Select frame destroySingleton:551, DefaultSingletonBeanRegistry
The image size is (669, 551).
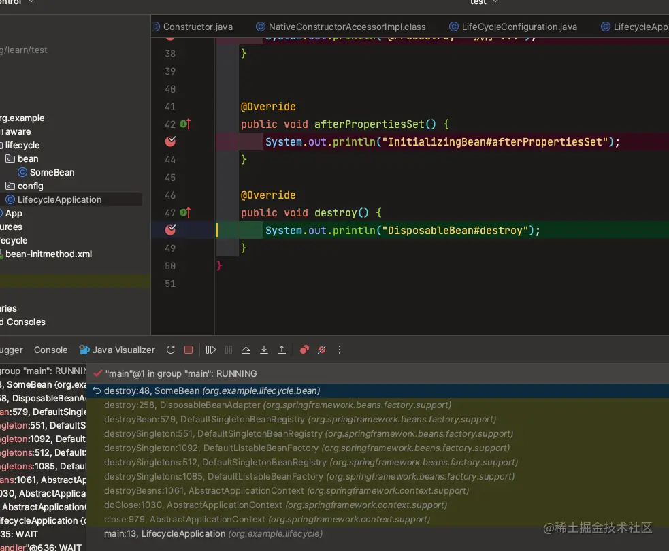(378, 434)
